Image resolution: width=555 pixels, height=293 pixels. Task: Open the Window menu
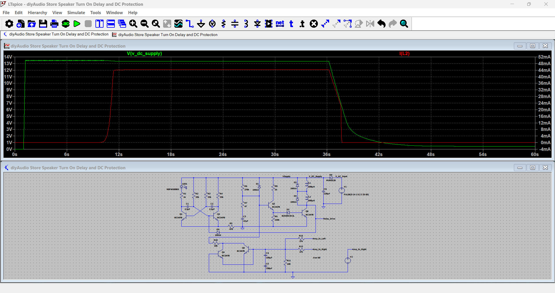point(114,13)
